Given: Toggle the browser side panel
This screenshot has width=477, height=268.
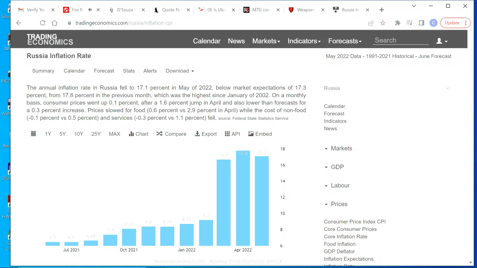Looking at the screenshot, I should [x=421, y=23].
